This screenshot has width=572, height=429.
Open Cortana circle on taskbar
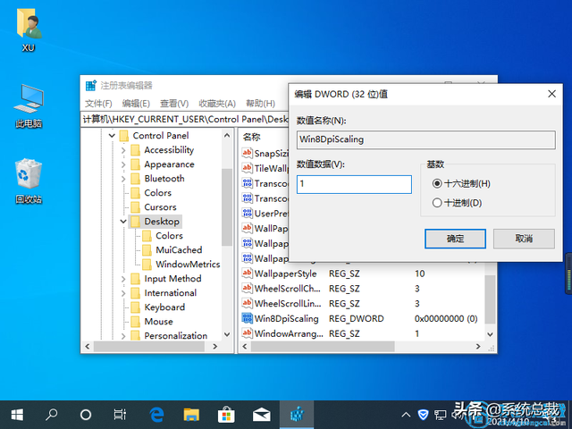(x=86, y=415)
